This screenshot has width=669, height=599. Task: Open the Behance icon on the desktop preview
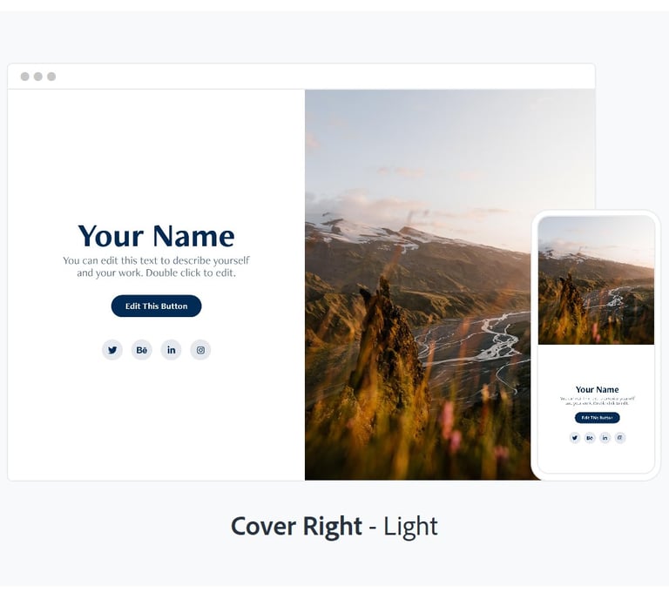(142, 350)
